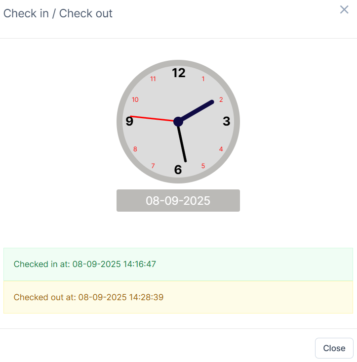Click the bold 9 on the clock

coord(129,121)
